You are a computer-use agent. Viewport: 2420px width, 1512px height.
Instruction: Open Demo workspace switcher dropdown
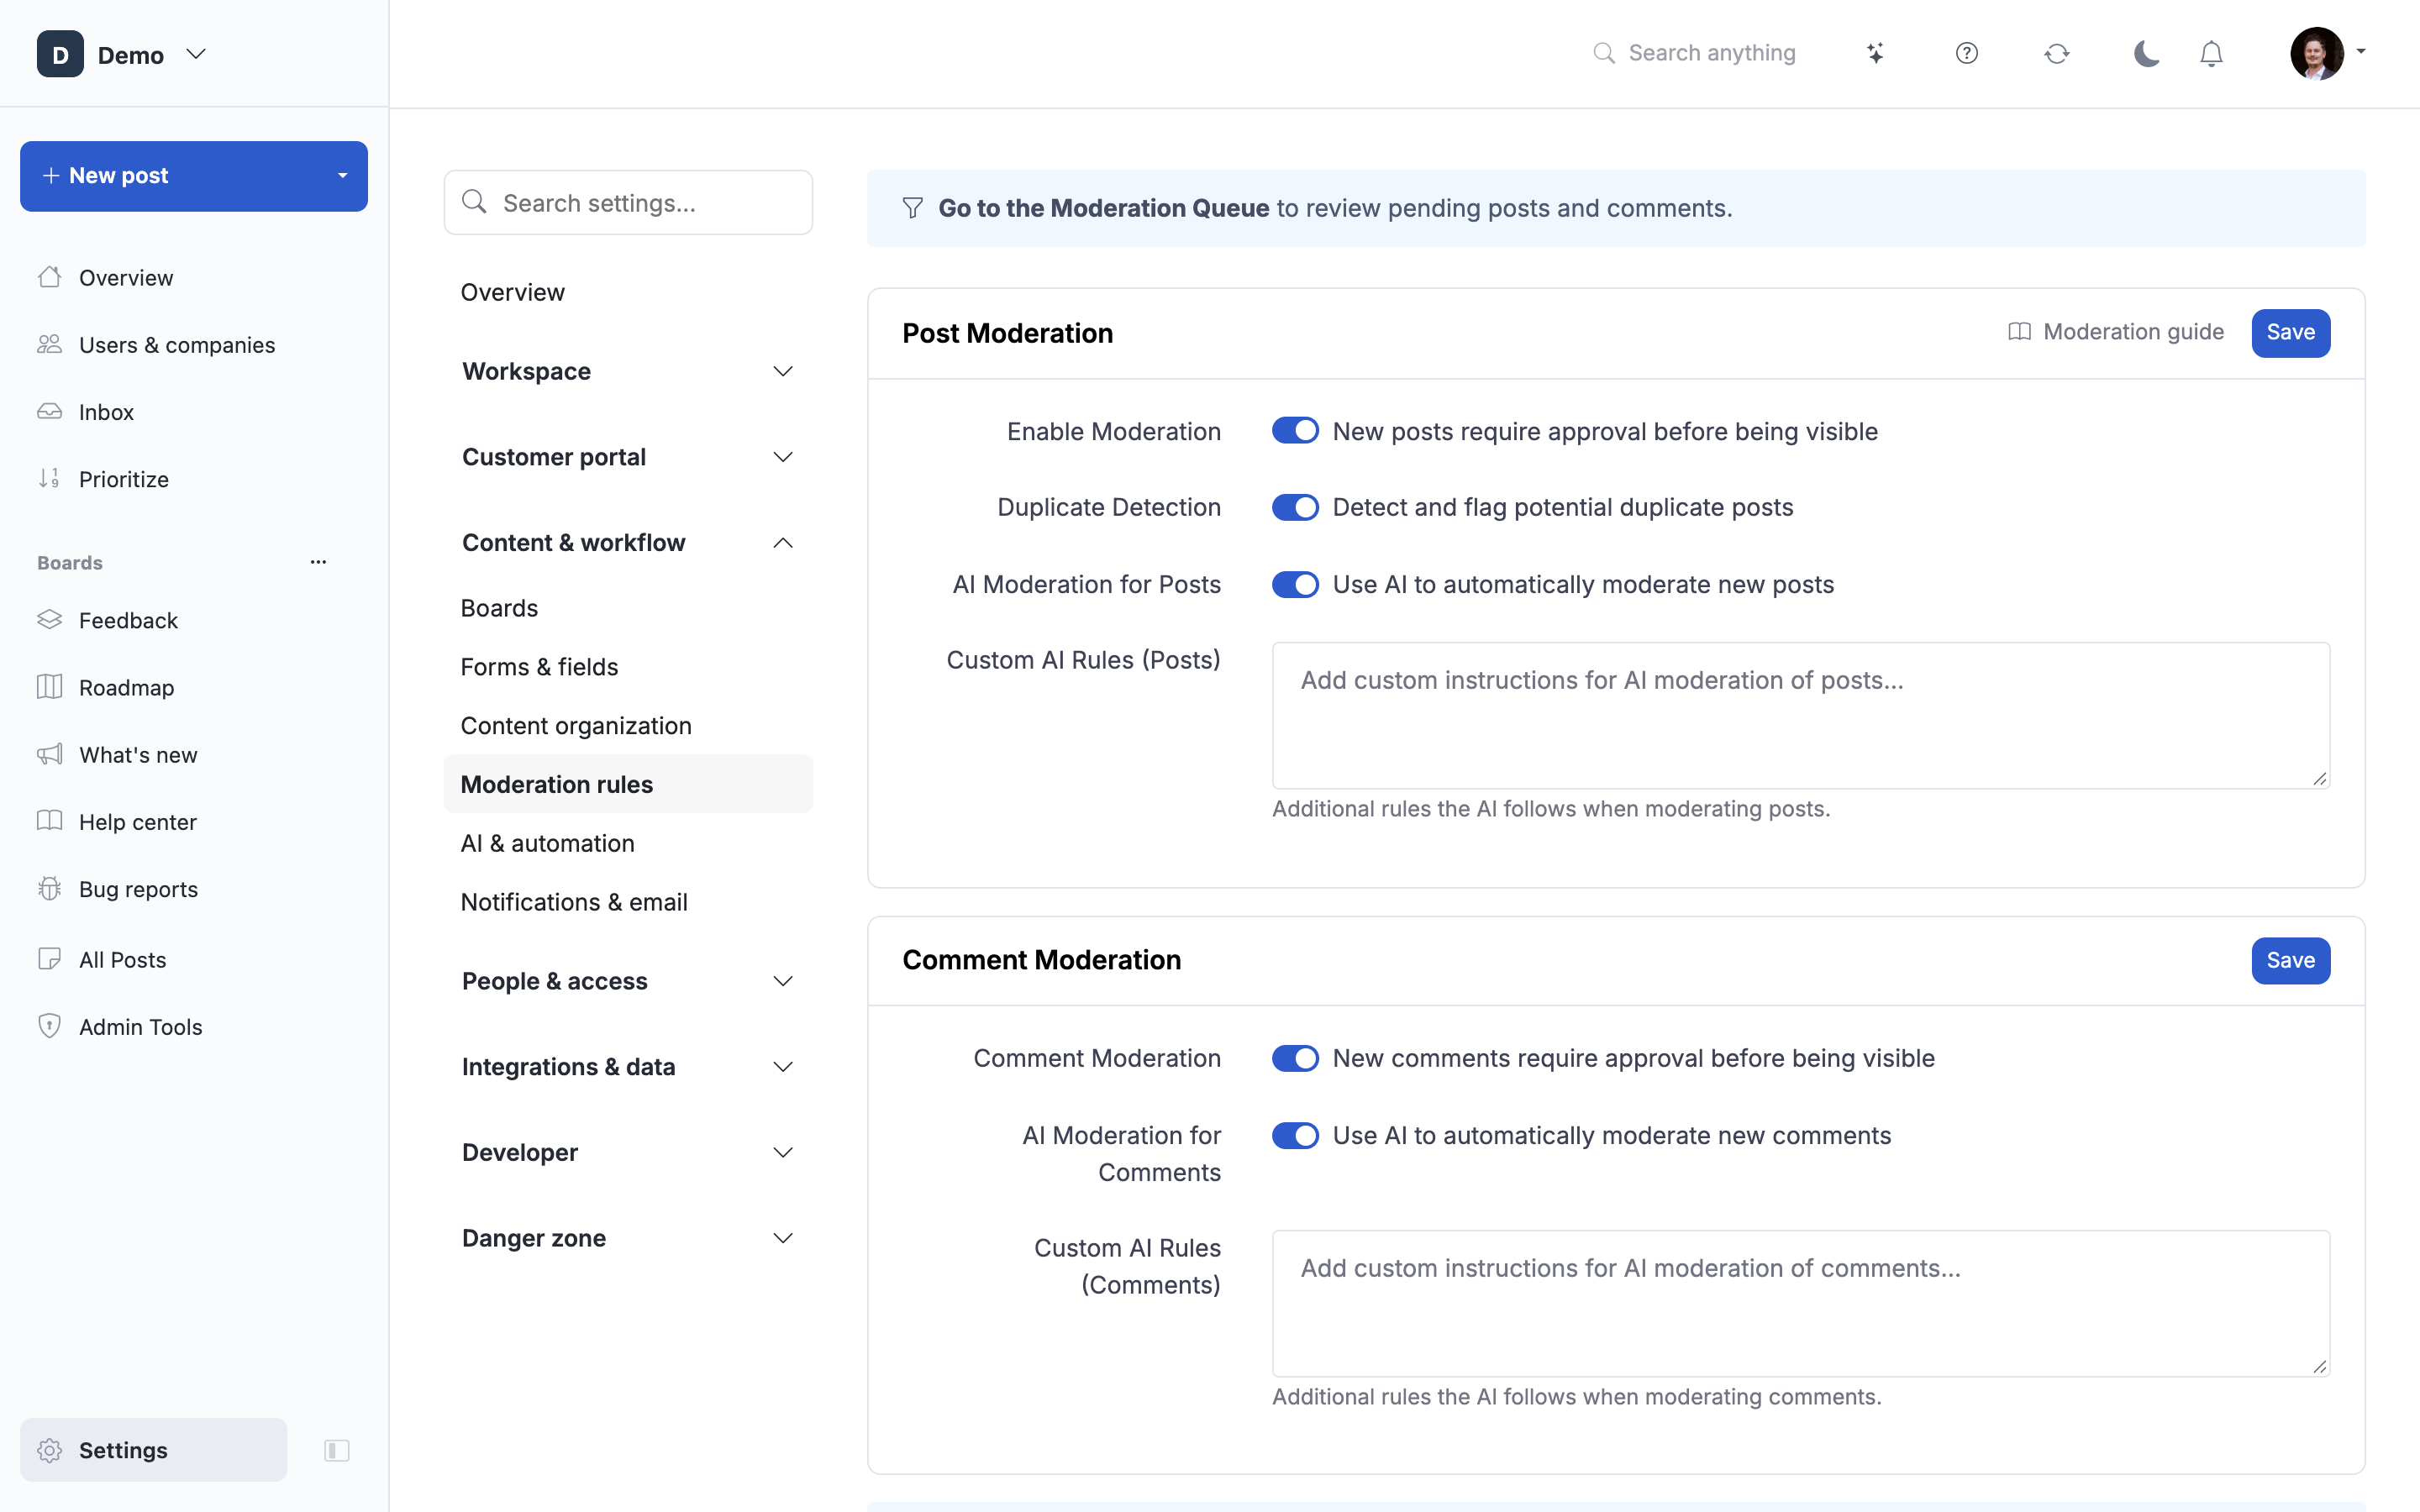[122, 54]
